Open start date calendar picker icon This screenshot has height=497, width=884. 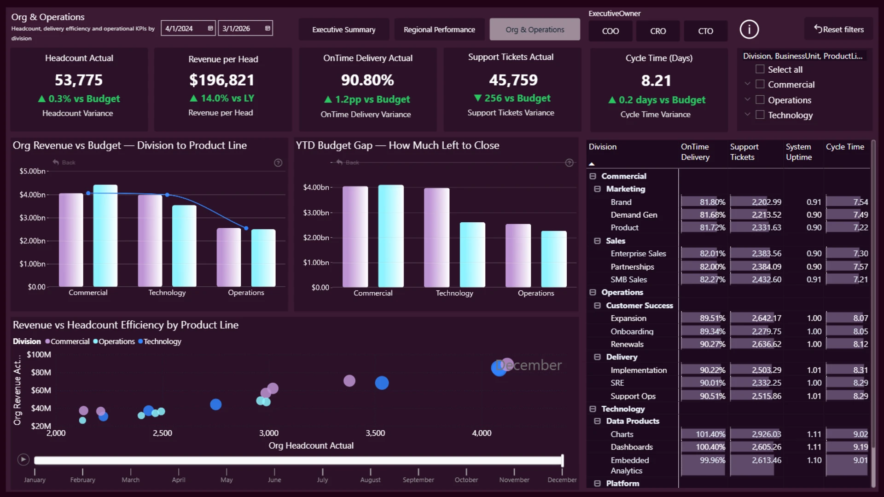tap(210, 29)
